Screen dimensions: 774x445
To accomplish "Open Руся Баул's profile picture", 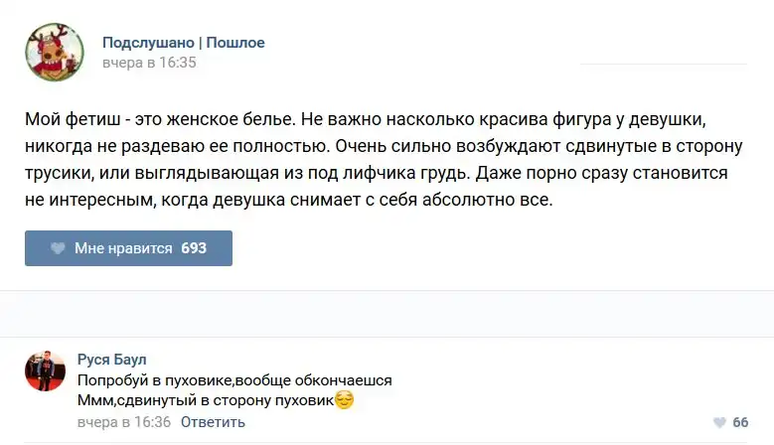I will tap(45, 371).
